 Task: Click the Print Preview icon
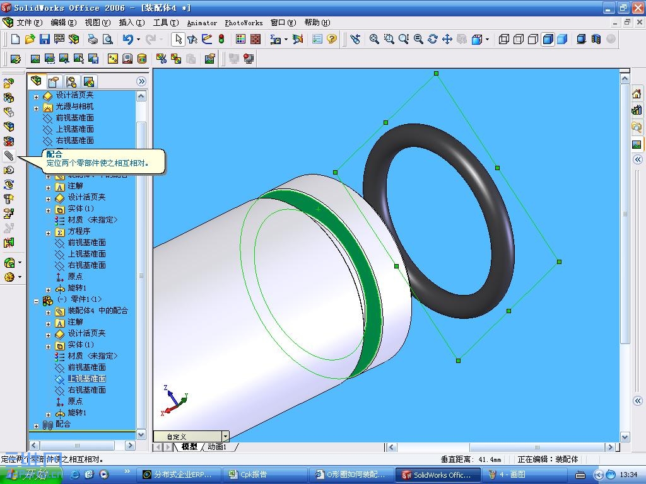107,39
